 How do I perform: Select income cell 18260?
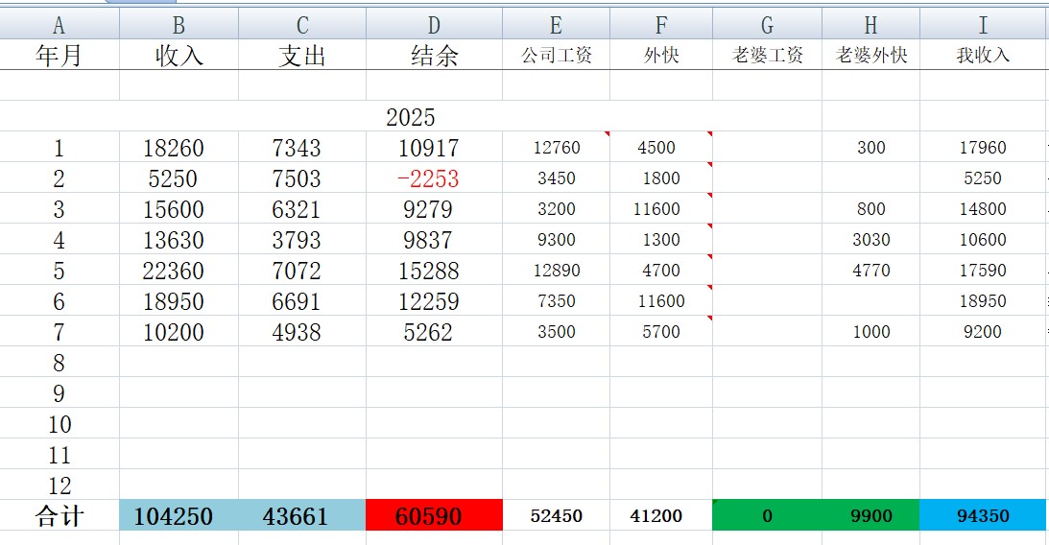[179, 147]
